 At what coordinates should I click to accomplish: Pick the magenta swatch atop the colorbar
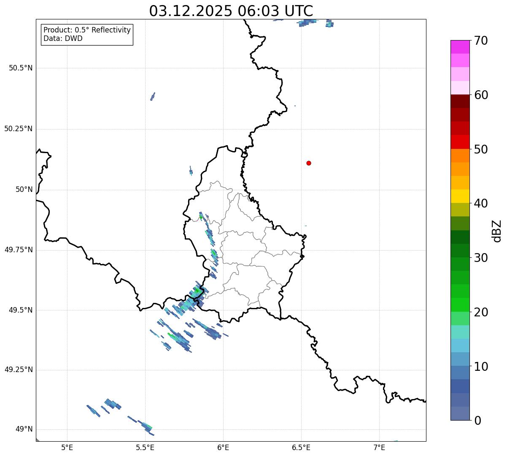(x=460, y=47)
